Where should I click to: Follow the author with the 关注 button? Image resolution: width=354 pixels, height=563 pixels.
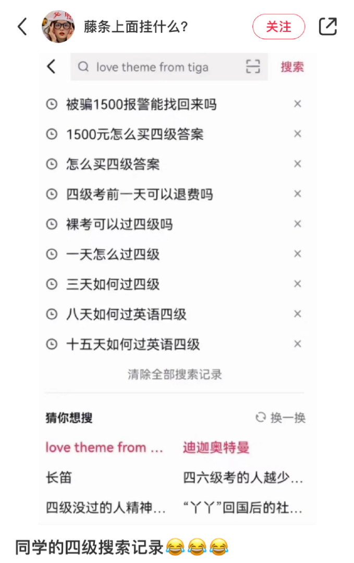click(278, 27)
